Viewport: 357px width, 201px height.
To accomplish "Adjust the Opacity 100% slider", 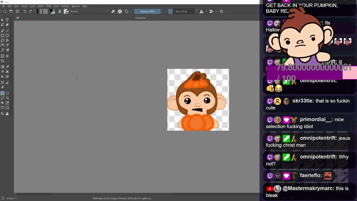I will (x=147, y=11).
